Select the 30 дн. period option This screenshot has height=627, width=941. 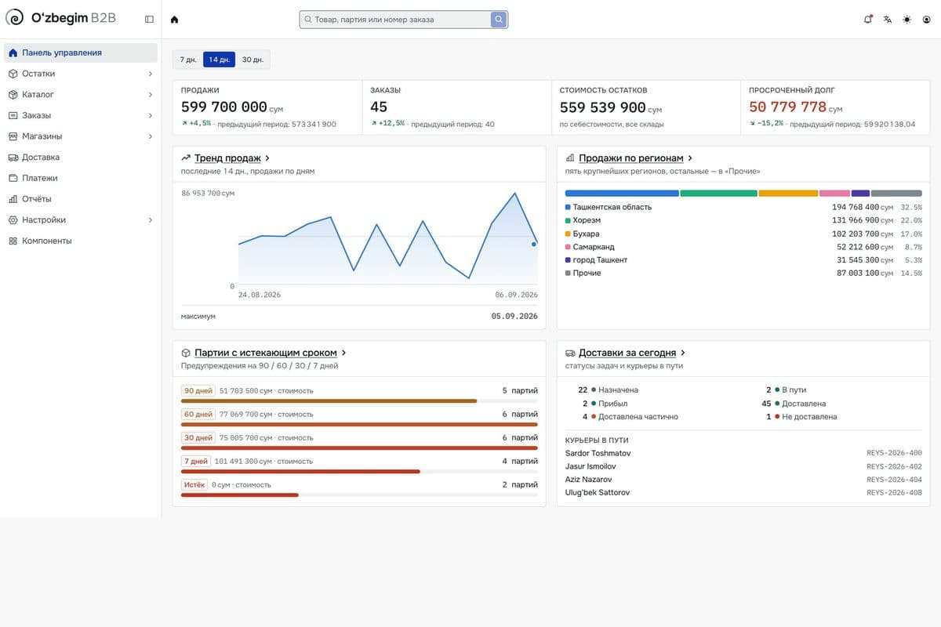point(253,60)
